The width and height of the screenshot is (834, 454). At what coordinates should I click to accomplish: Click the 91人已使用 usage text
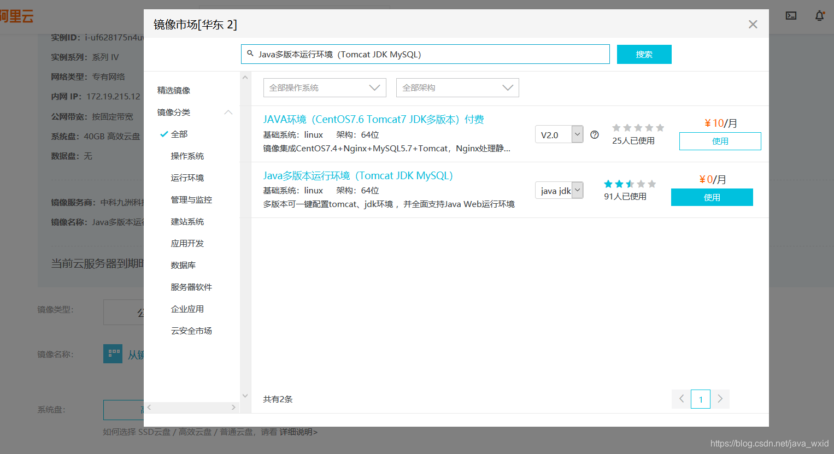point(625,197)
